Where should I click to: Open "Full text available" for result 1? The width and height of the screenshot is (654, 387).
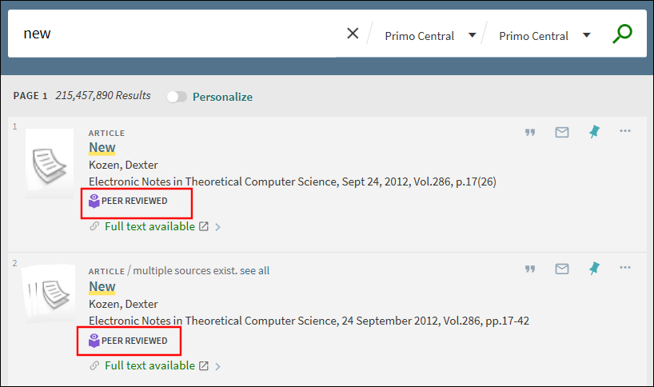pos(150,226)
